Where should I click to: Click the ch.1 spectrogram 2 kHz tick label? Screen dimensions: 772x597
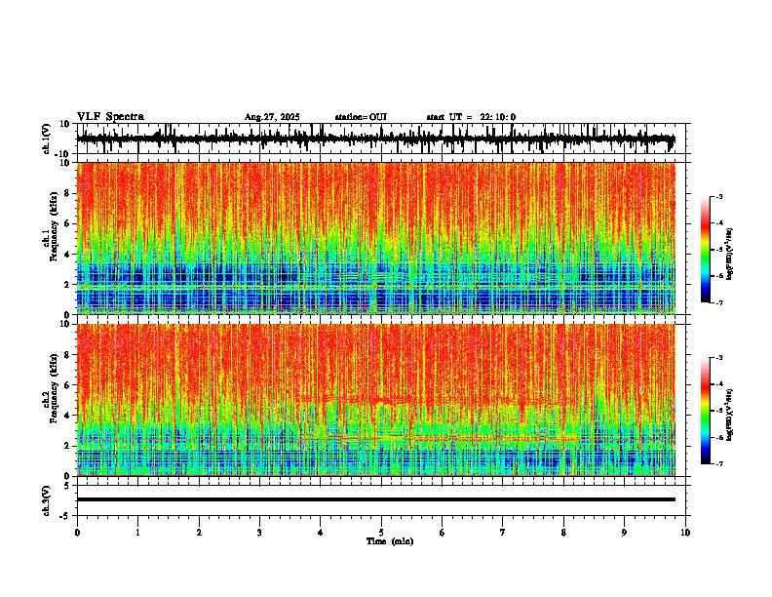(68, 285)
